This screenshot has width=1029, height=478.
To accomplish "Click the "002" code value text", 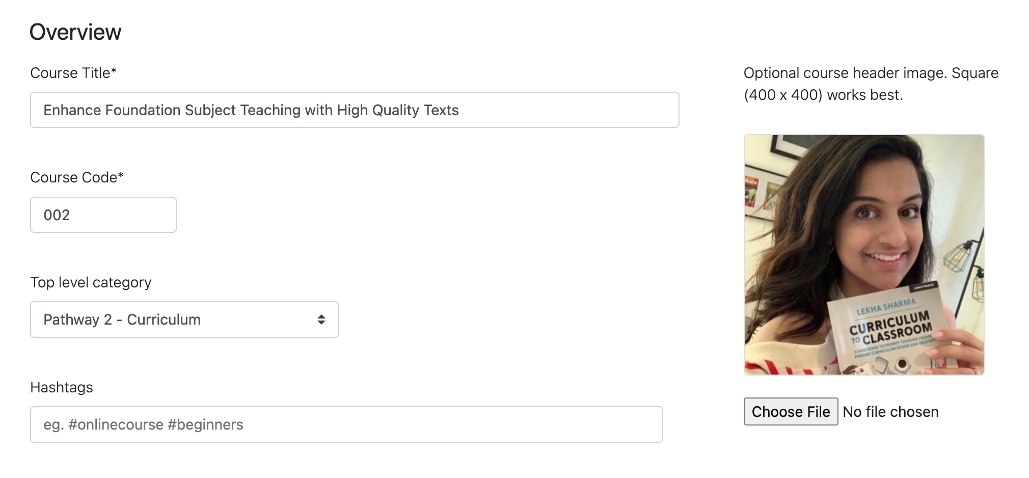I will click(x=57, y=215).
